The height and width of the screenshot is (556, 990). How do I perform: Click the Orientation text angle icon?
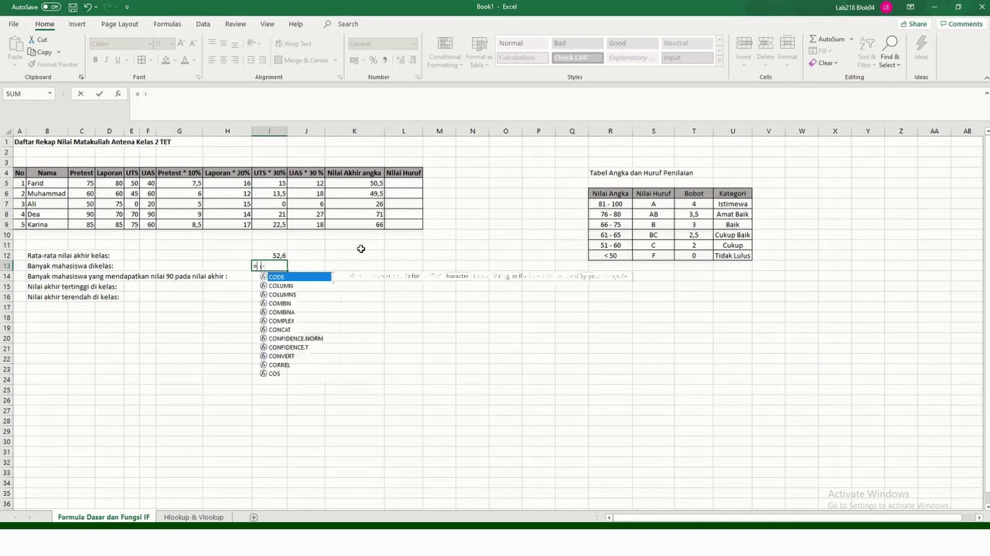coord(253,44)
